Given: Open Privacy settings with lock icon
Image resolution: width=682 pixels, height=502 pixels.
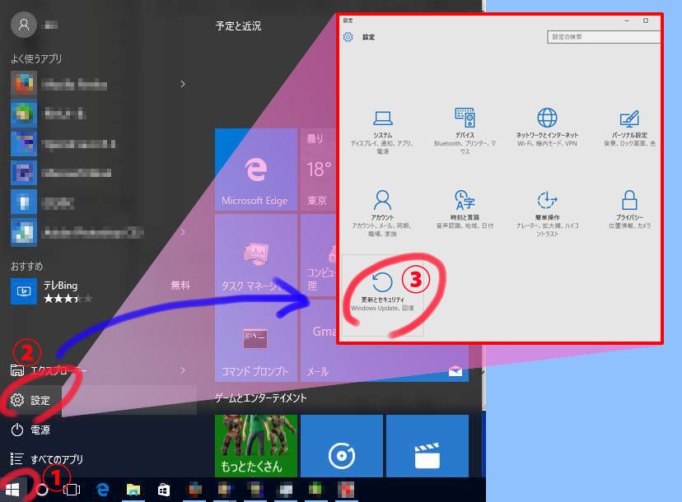Looking at the screenshot, I should point(630,210).
